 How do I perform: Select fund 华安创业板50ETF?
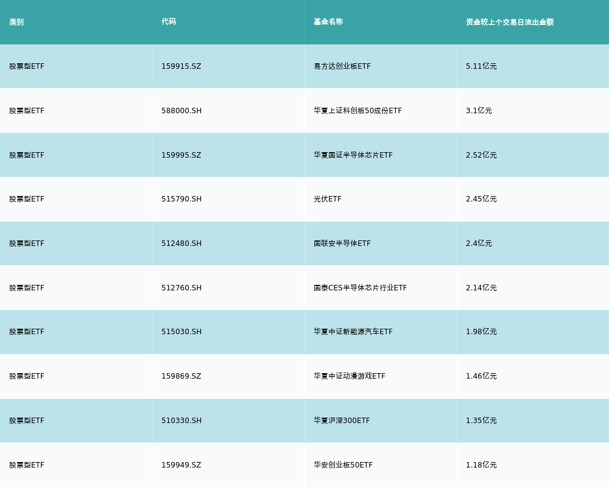click(x=343, y=465)
